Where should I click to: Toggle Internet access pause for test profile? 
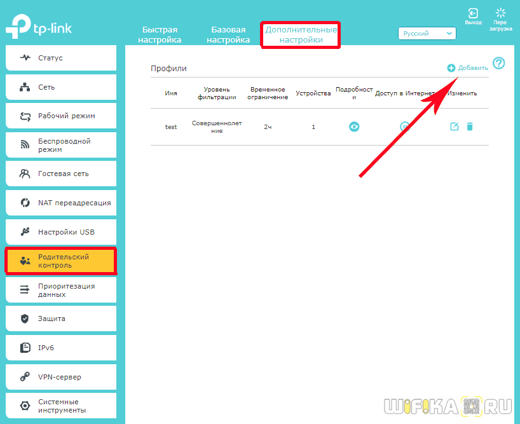click(x=404, y=127)
